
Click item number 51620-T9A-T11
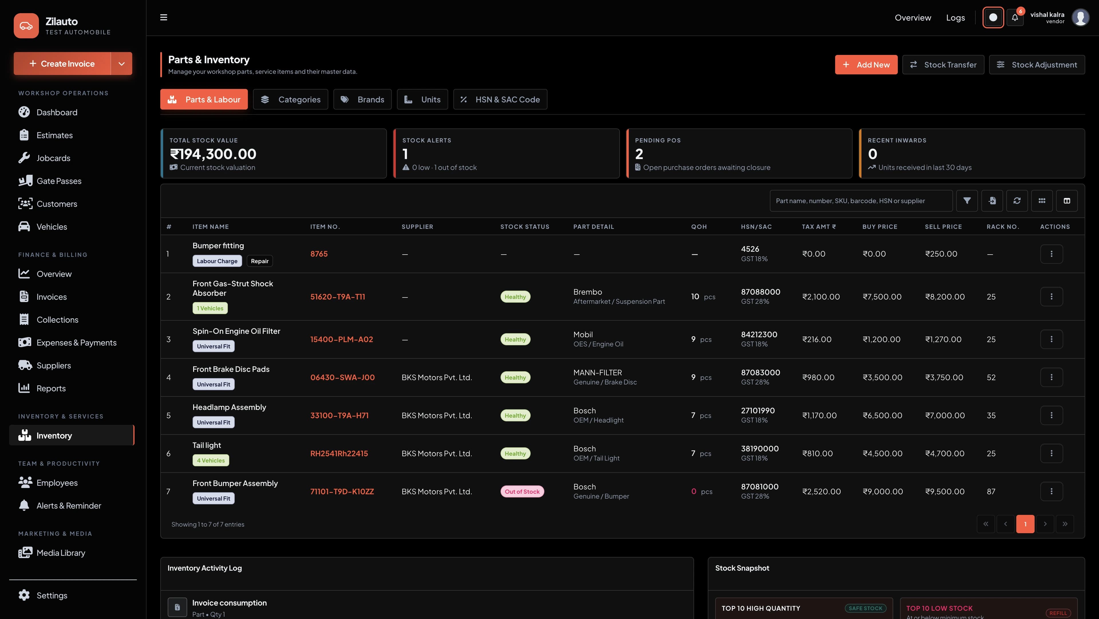(x=337, y=296)
